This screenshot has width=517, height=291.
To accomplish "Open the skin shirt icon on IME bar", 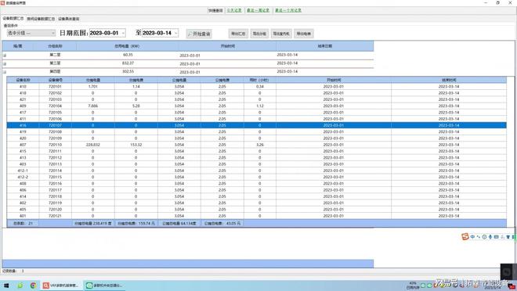I will pos(508,237).
